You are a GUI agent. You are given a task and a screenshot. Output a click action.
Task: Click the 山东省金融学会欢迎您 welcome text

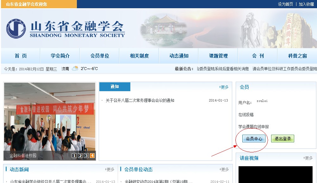[27, 4]
